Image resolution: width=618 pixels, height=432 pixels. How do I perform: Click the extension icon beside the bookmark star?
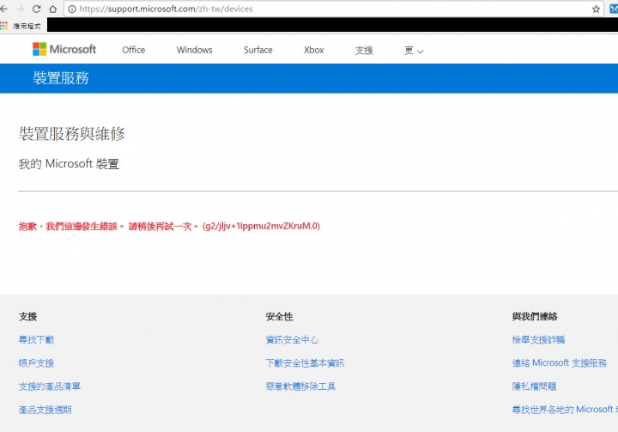[x=614, y=9]
